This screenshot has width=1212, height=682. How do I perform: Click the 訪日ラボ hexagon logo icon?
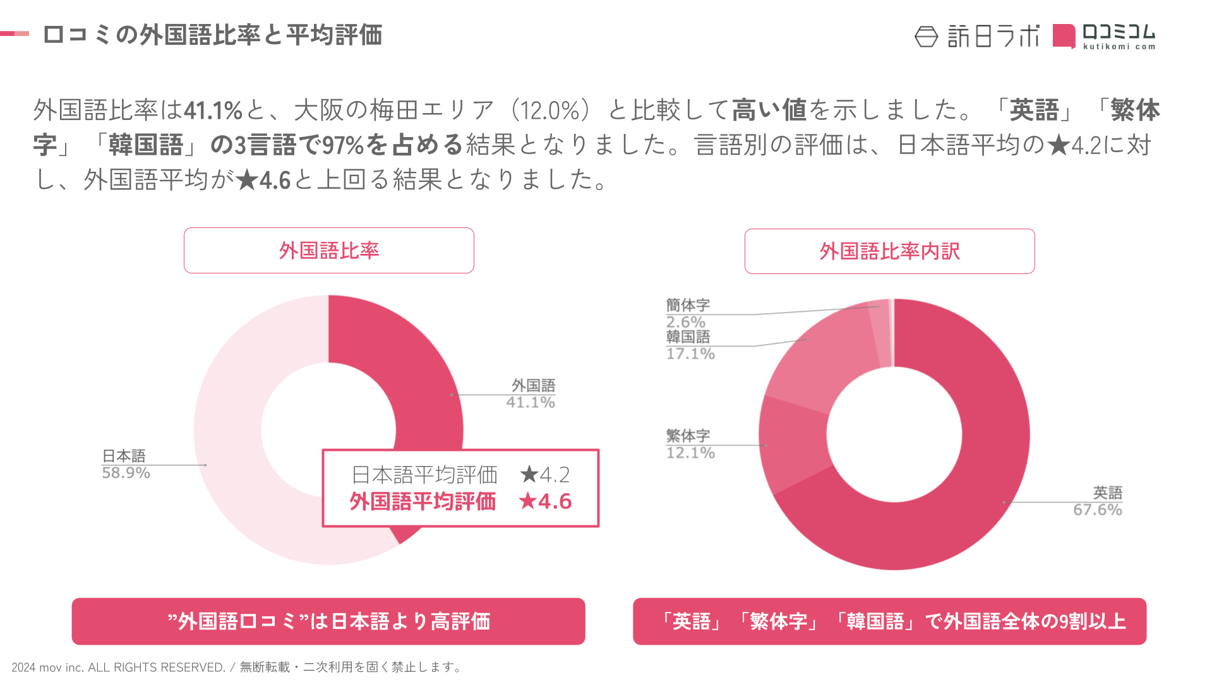(x=926, y=37)
